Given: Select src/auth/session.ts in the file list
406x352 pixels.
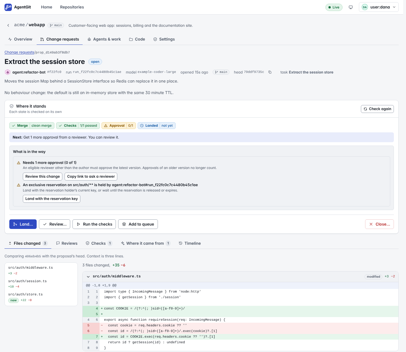Looking at the screenshot, I should click(x=41, y=284).
